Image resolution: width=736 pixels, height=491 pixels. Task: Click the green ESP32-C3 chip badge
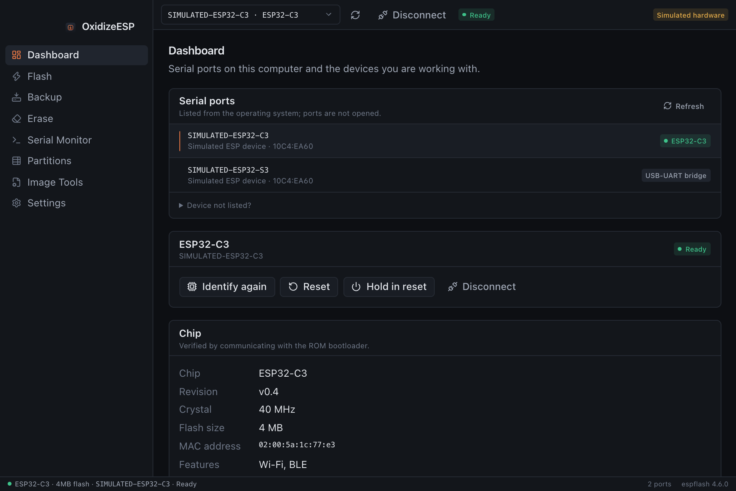click(x=685, y=141)
